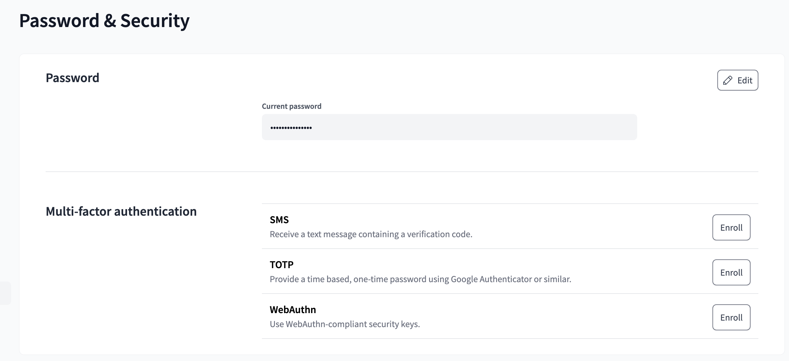Click the WebAuthn security keys description
Viewport: 789px width, 361px height.
[x=344, y=324]
